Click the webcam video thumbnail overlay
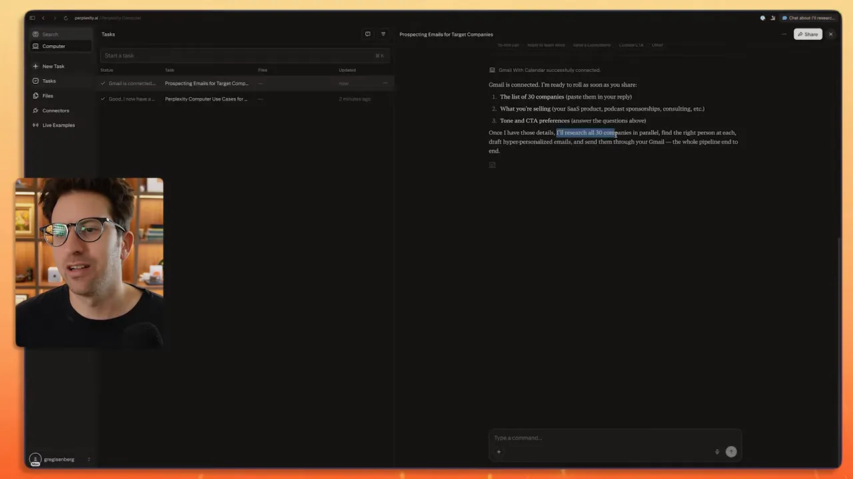The height and width of the screenshot is (479, 853). 89,263
